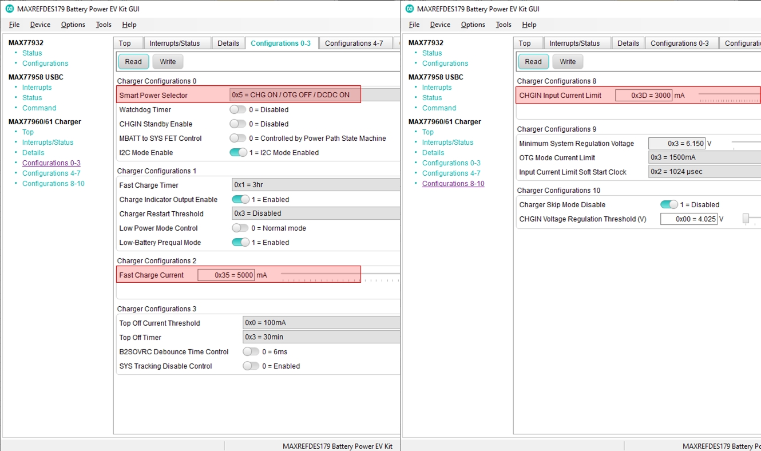Expand the Top Off Current Threshold dropdown
Viewport: 761px width, 451px height.
point(320,323)
